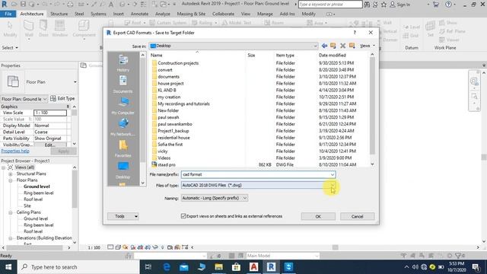Screen dimensions: 487x274
Task: Click the dialog help question mark
Action: tap(355, 32)
